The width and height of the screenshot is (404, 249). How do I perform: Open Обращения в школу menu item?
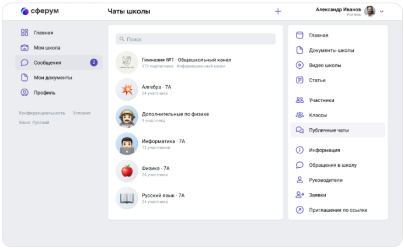coord(332,165)
